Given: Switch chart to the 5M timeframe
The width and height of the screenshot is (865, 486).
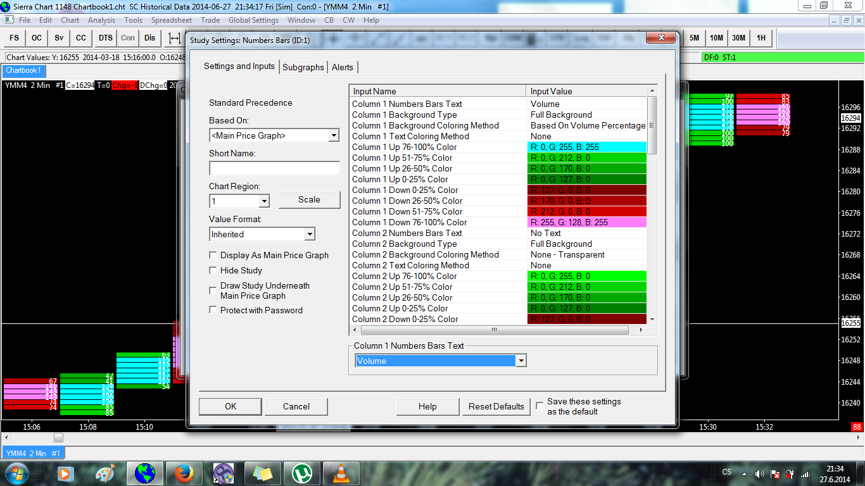Looking at the screenshot, I should pos(695,38).
